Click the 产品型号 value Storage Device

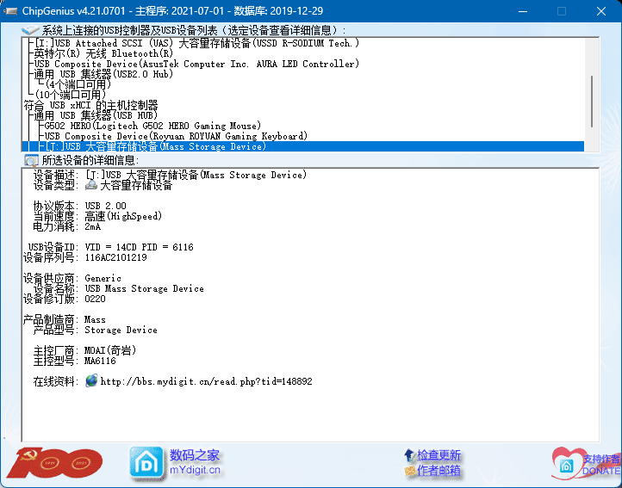121,330
